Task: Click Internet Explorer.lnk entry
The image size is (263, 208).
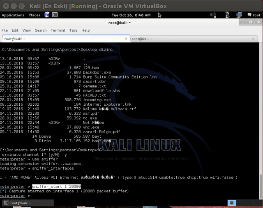Action: [x=107, y=104]
